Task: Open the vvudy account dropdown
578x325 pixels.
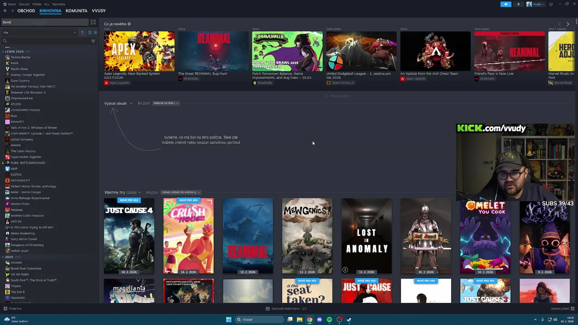Action: click(535, 4)
